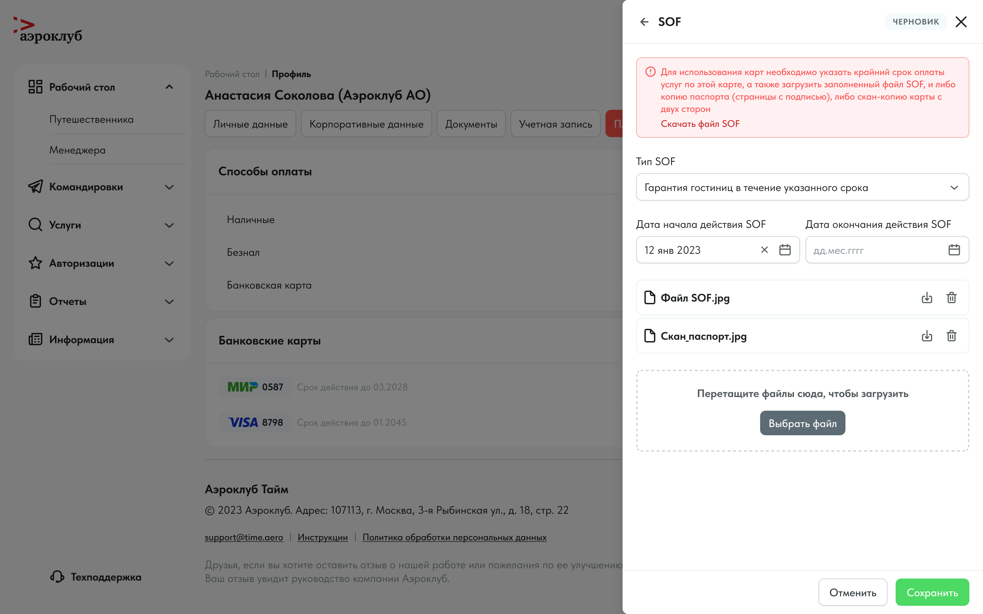Delete the Скан_паспорт.jpg file
This screenshot has width=983, height=614.
point(951,336)
